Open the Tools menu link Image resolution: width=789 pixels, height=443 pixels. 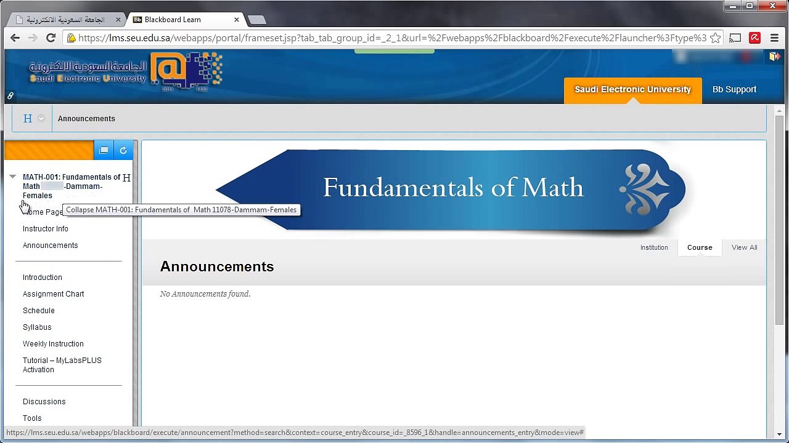click(32, 418)
